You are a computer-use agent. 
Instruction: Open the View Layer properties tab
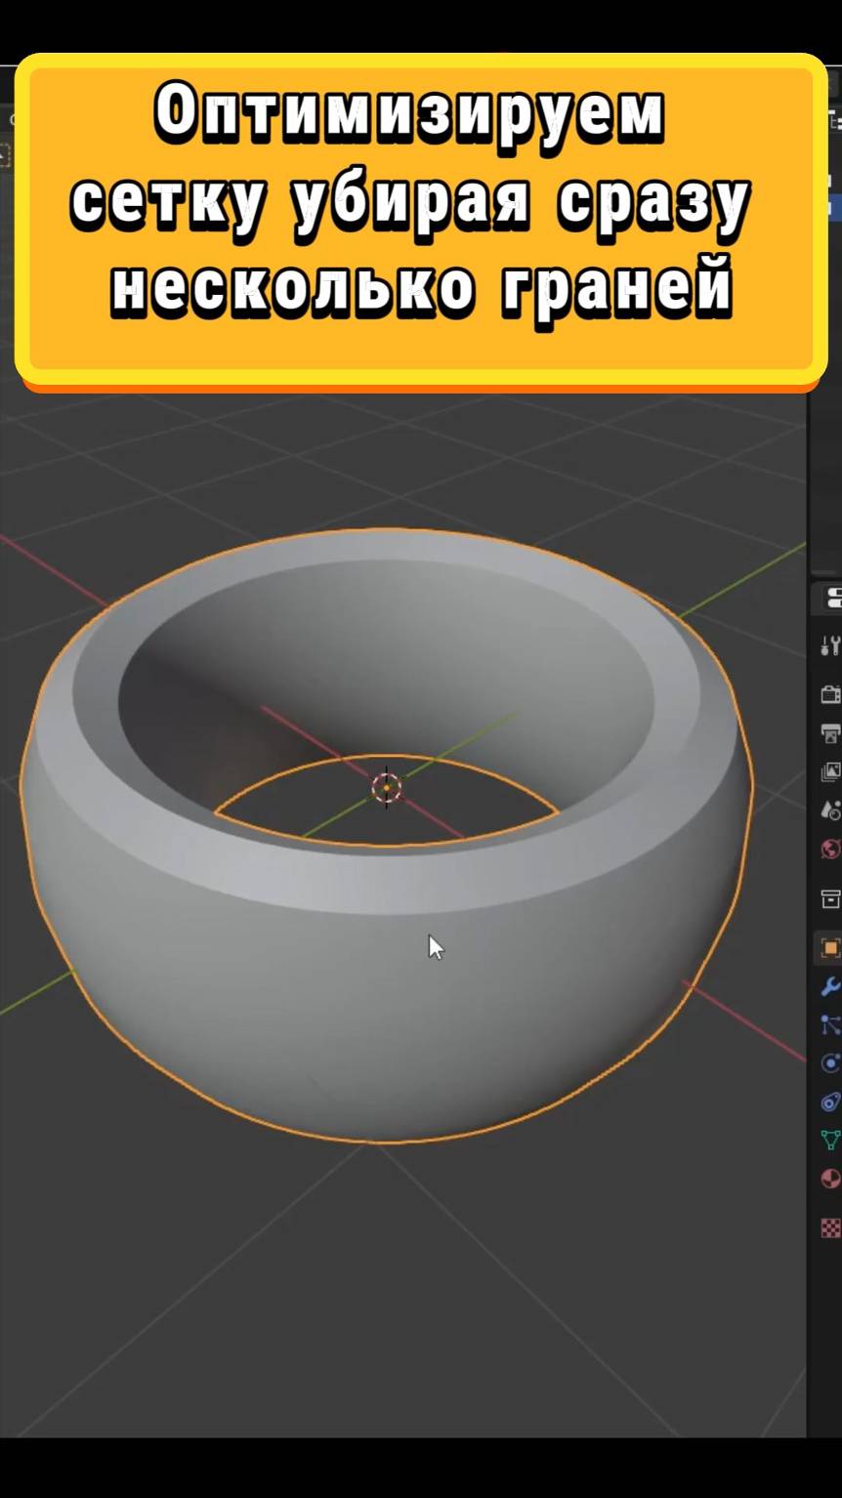830,771
